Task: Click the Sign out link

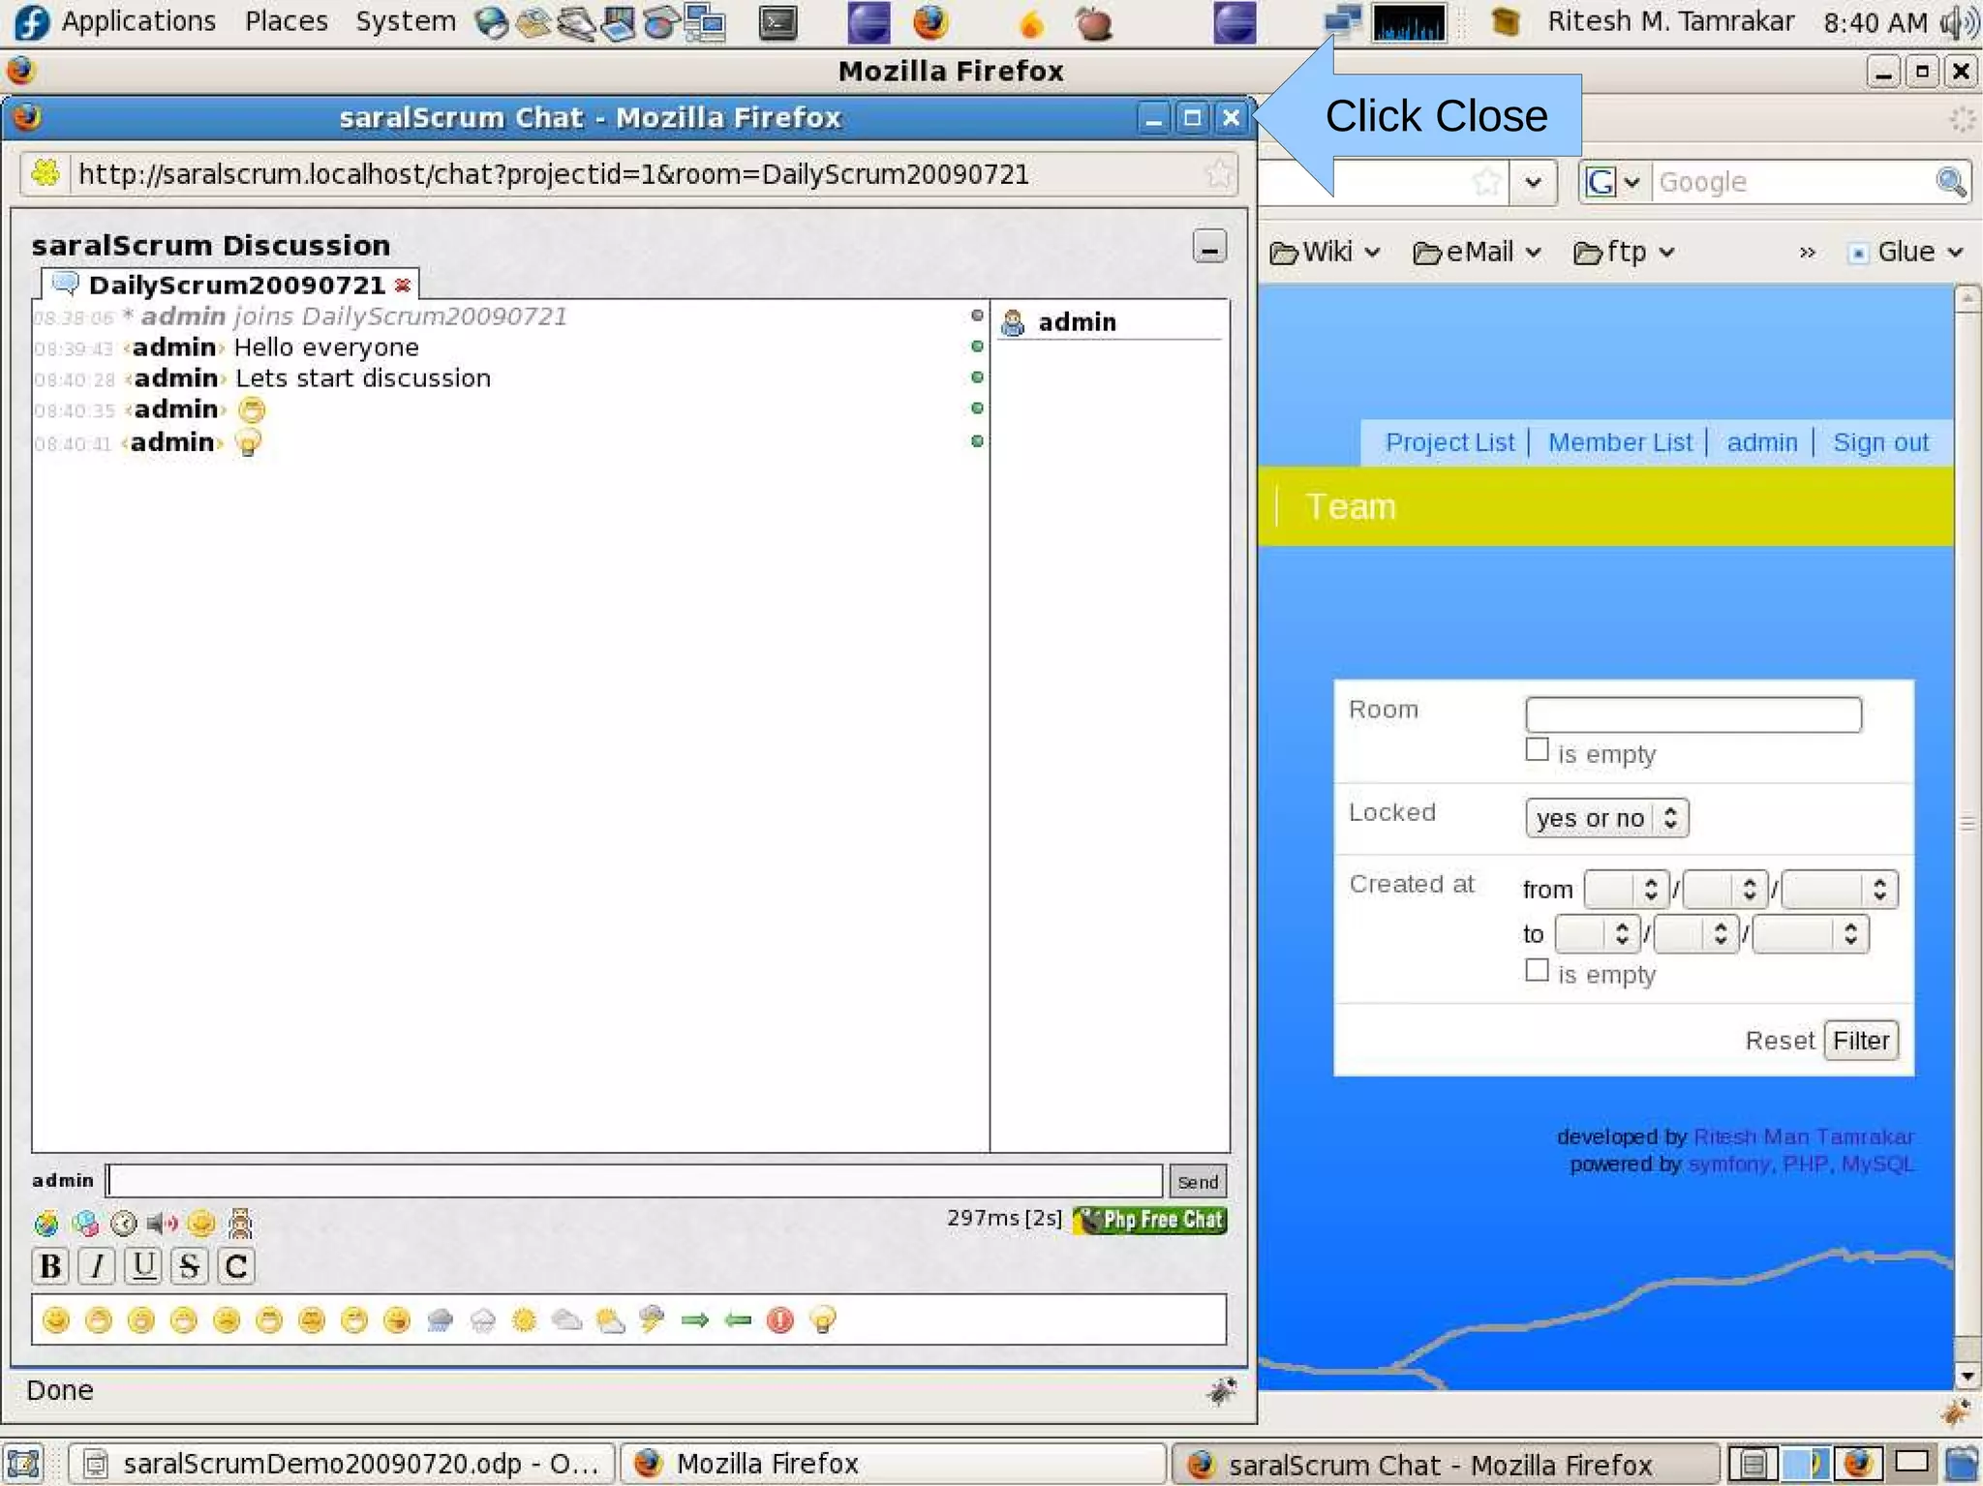Action: tap(1880, 442)
